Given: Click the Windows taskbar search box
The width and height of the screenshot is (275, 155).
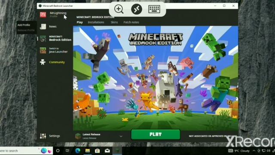Looking at the screenshot, I should 26,151.
